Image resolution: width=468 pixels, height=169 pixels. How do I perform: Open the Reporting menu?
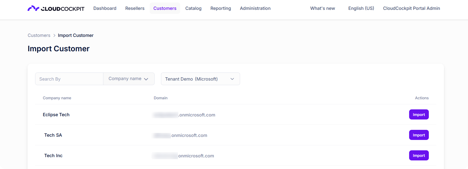pyautogui.click(x=221, y=8)
